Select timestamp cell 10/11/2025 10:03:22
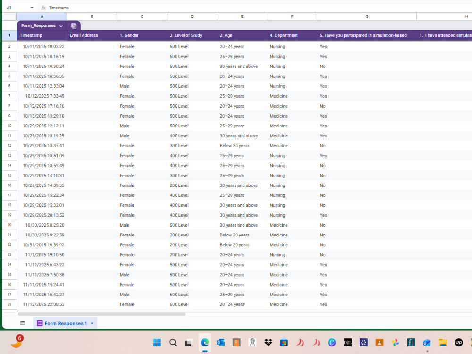Image resolution: width=472 pixels, height=354 pixels. pyautogui.click(x=42, y=46)
